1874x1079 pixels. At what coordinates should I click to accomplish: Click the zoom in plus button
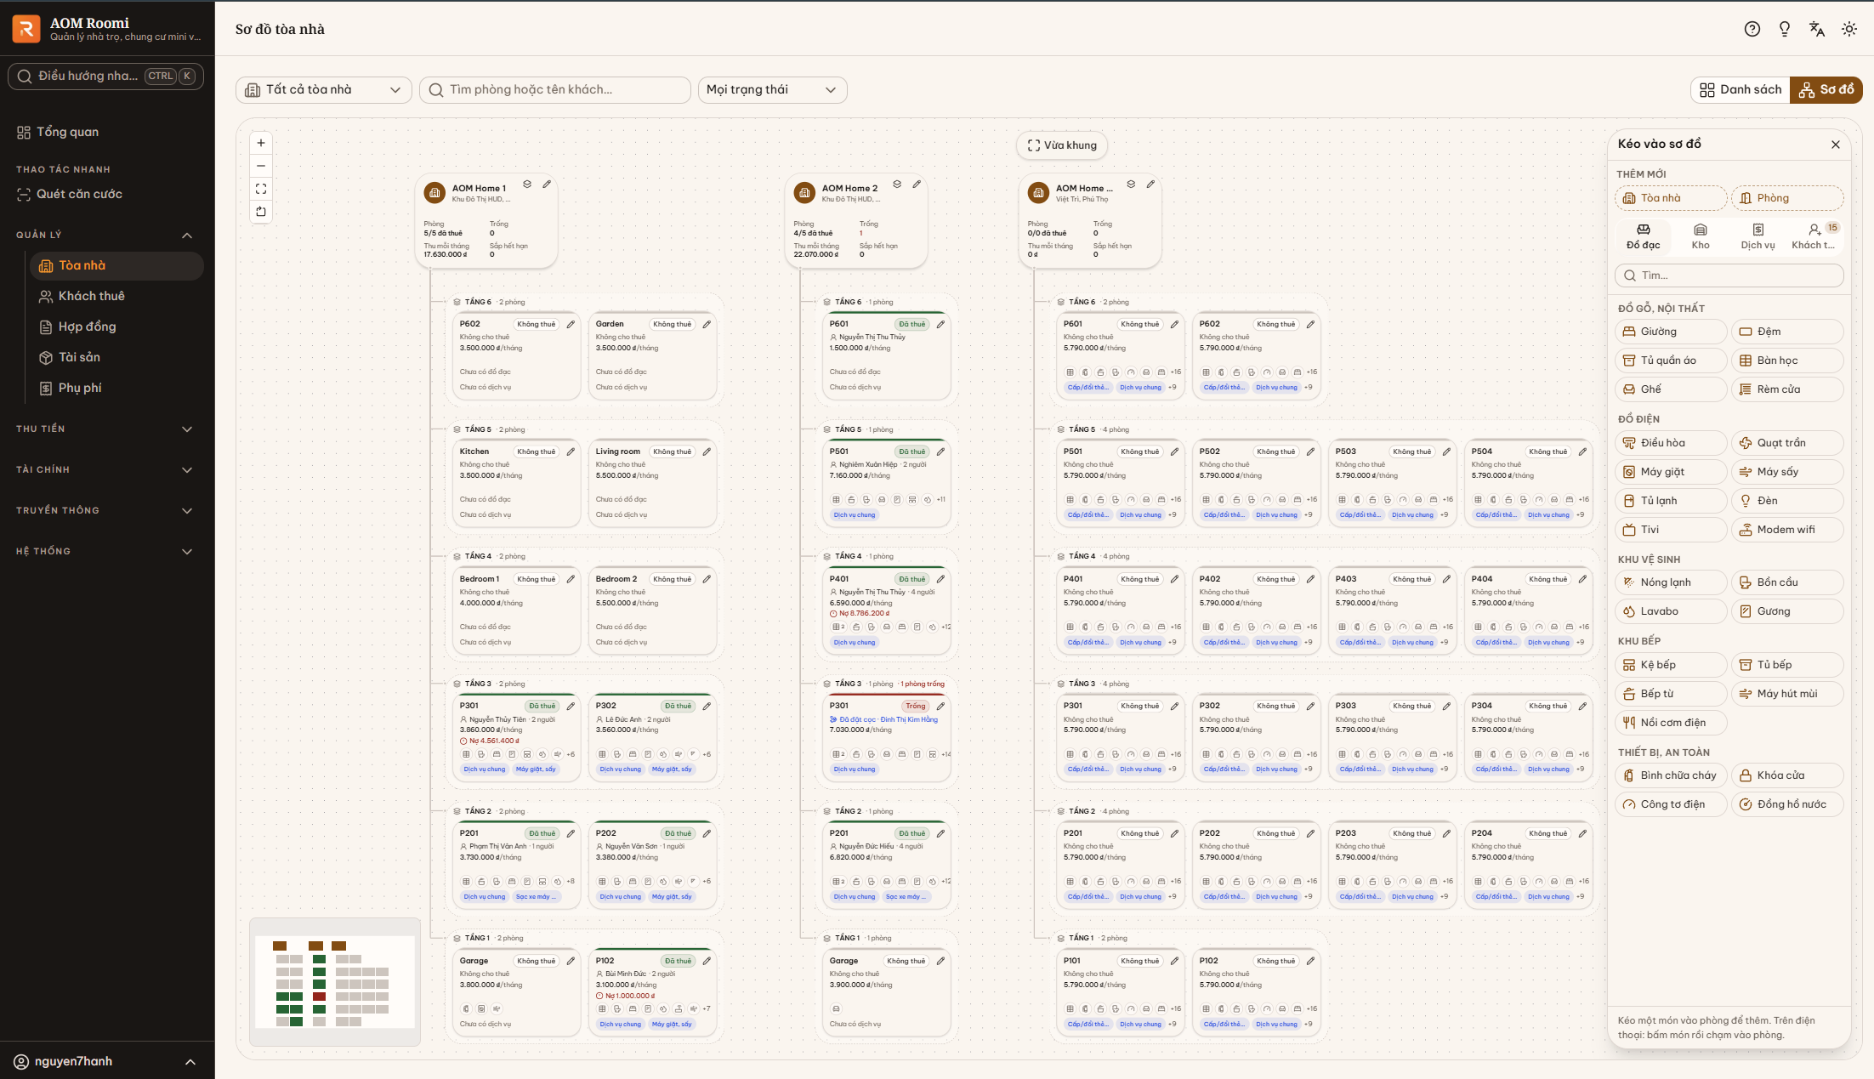[x=261, y=143]
